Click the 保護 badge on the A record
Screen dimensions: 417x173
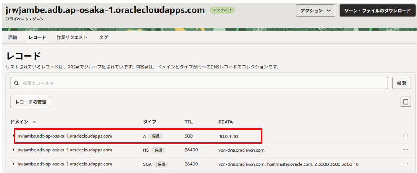click(x=156, y=136)
